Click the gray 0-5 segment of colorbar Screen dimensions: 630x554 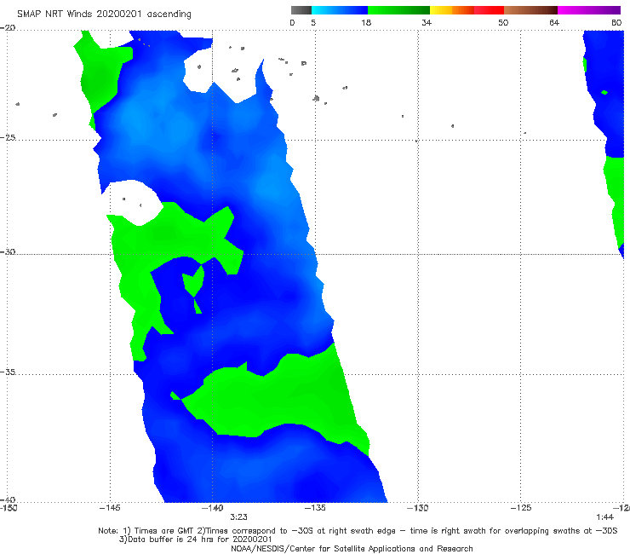301,10
